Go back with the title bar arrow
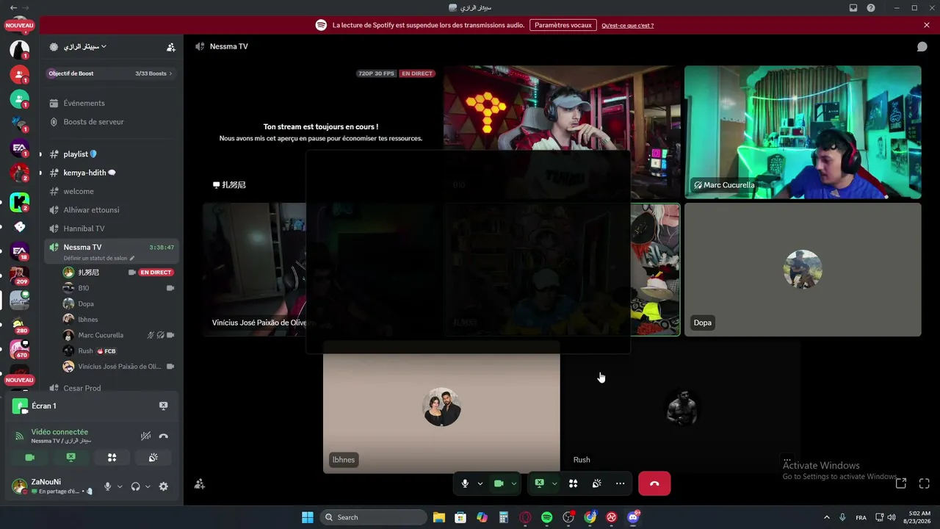The image size is (940, 529). 13,8
